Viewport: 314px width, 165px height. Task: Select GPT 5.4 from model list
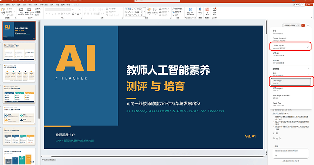[x=290, y=54]
